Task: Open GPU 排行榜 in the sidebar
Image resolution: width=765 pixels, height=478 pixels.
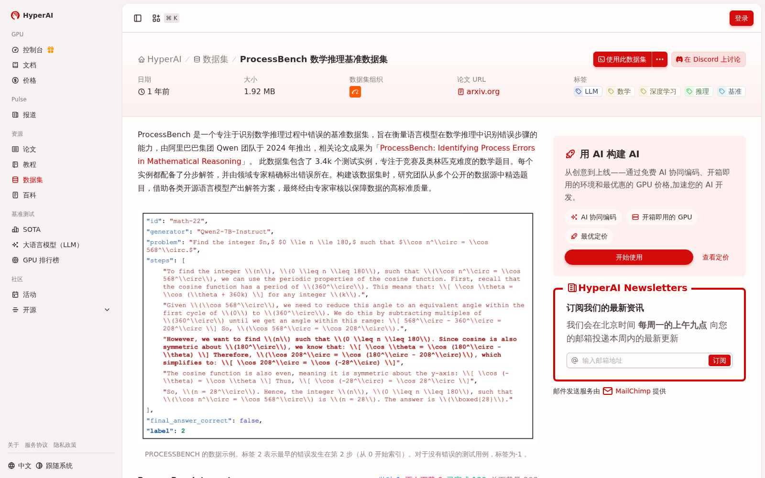Action: pos(35,260)
